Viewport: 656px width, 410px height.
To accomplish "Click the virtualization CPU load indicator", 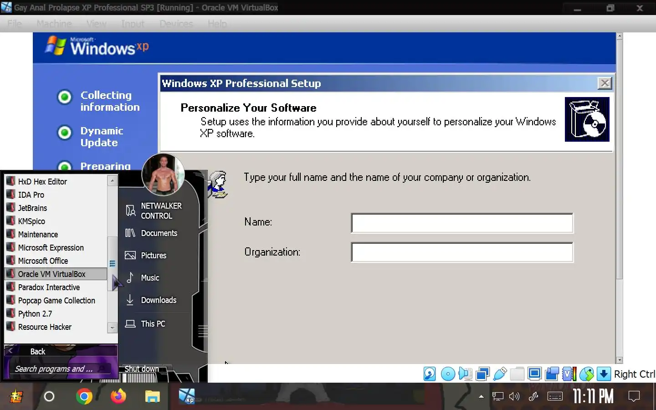I will click(569, 374).
